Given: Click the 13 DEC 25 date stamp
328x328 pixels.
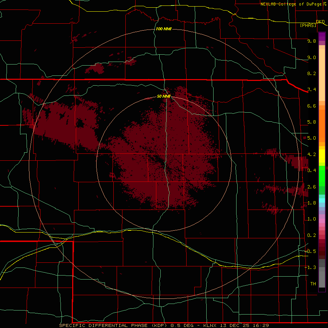Looking at the screenshot, I should 235,325.
